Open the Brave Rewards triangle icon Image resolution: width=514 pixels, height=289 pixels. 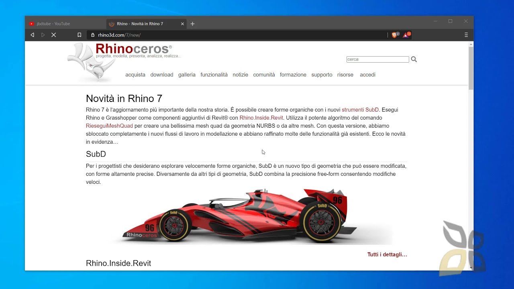click(406, 35)
